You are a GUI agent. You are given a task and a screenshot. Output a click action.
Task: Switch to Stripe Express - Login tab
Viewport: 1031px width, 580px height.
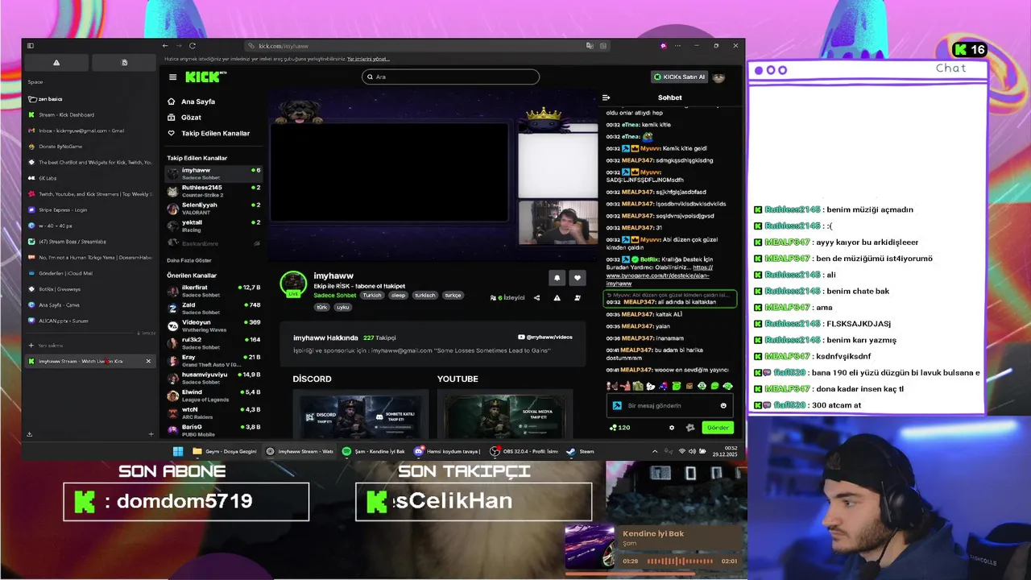[x=90, y=209]
